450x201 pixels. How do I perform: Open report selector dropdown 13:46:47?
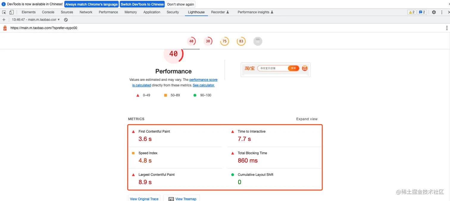point(36,20)
